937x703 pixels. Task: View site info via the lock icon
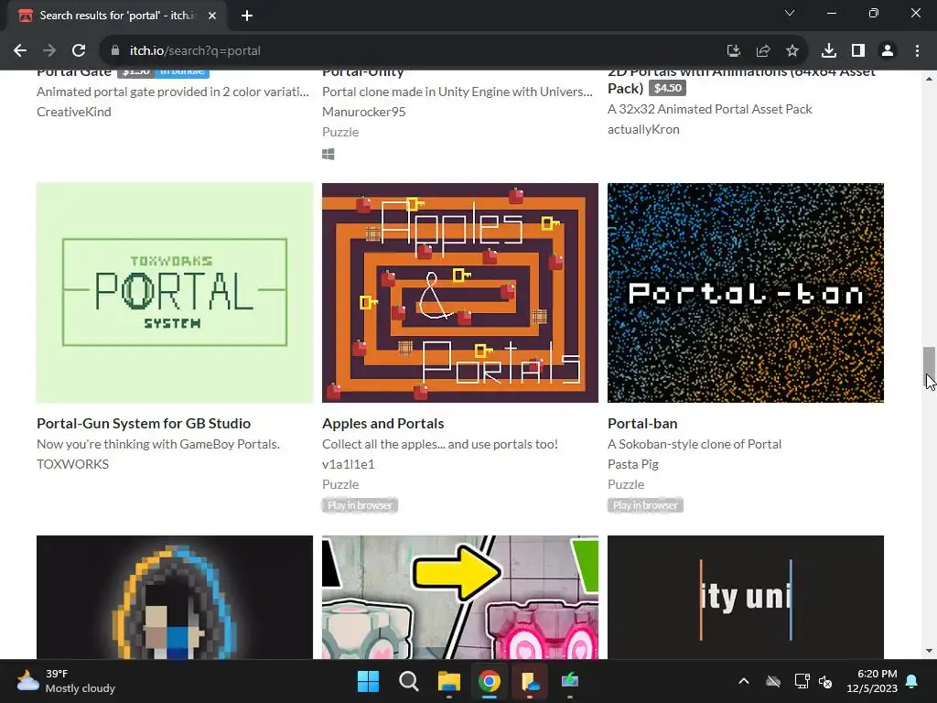[x=115, y=51]
